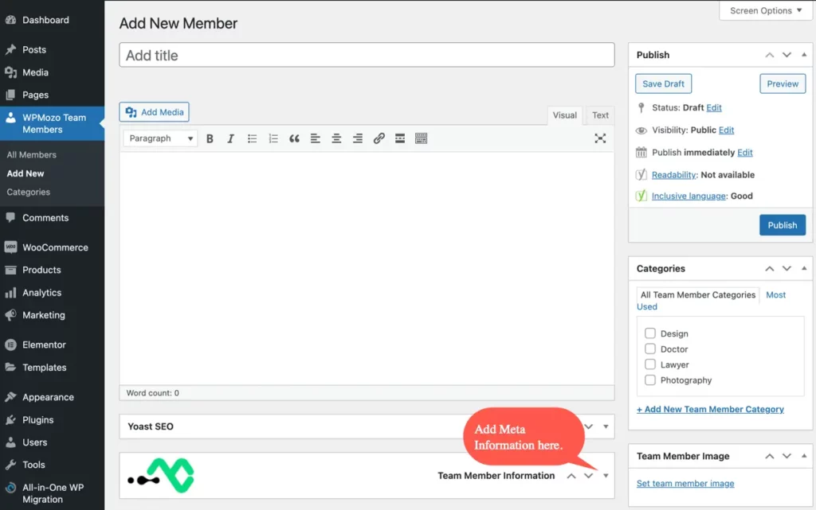Collapse the Team Member Image panel

click(804, 455)
